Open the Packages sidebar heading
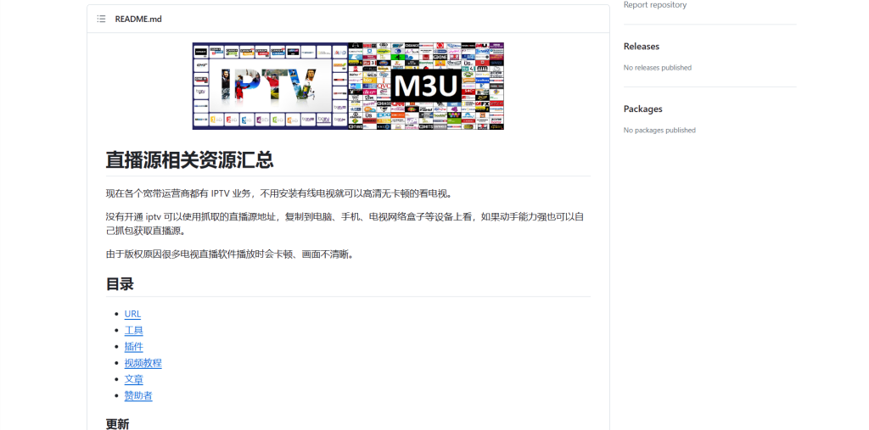 (x=643, y=109)
